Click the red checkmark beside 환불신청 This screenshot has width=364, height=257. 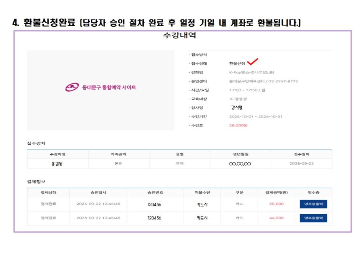(x=252, y=61)
